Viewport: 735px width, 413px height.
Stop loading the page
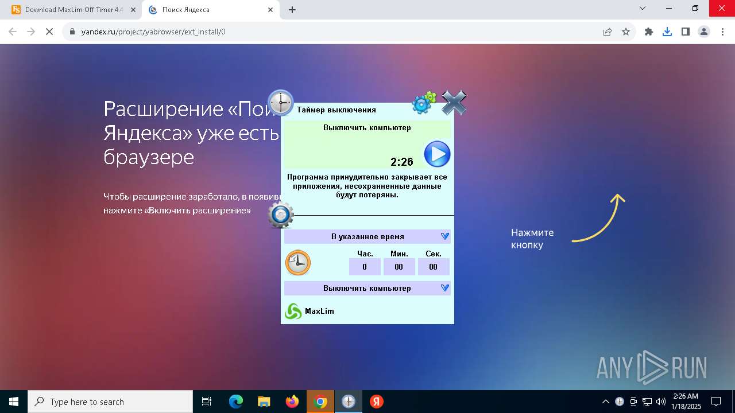coord(49,32)
